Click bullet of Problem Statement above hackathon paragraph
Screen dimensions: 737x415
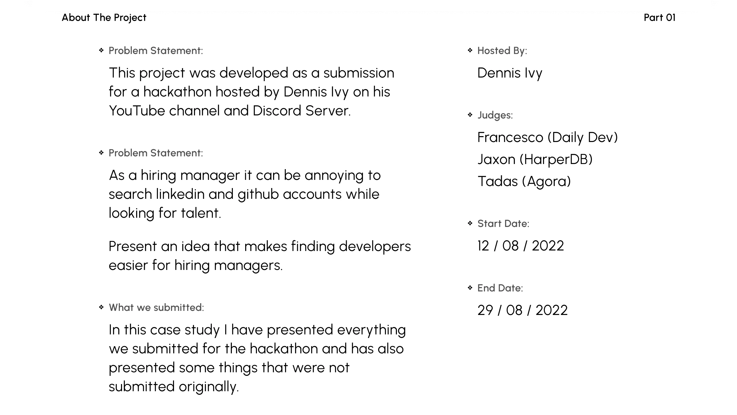pos(101,50)
